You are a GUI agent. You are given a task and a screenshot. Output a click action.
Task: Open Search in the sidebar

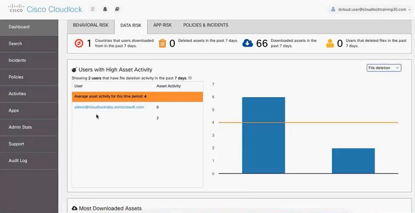(x=29, y=44)
